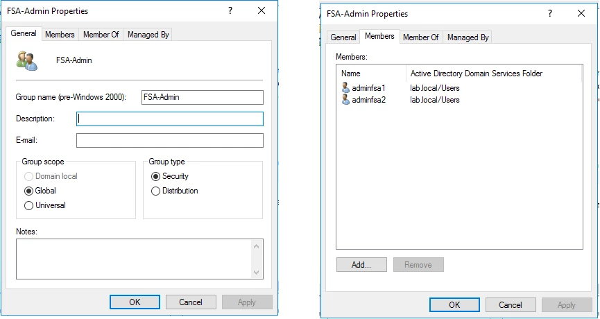Click Cancel in the right Properties window
600x319 pixels.
click(511, 305)
